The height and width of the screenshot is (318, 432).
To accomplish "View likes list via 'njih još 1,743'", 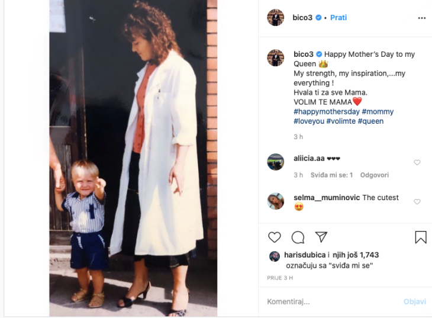I will 356,255.
